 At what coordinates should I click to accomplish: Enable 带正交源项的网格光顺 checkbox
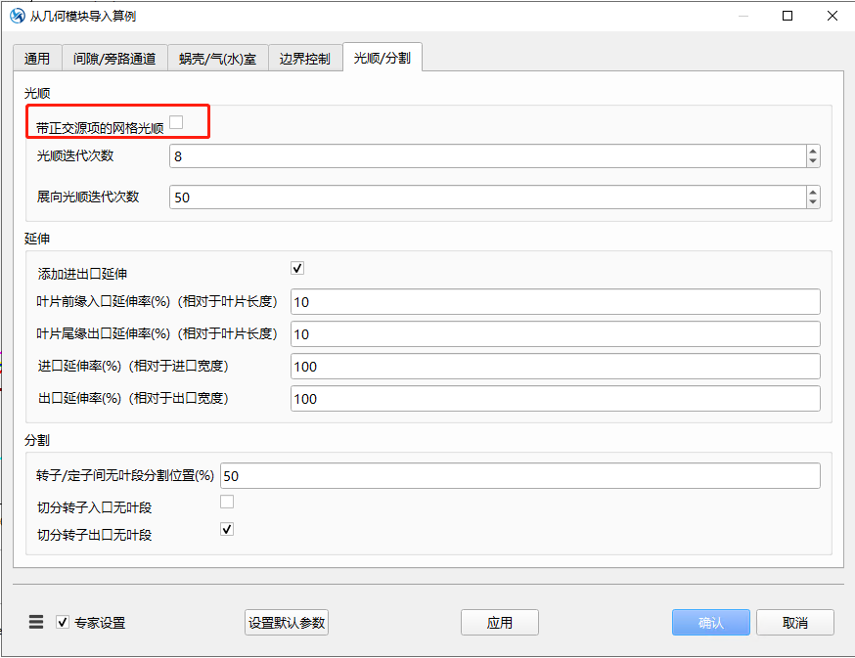pos(176,122)
